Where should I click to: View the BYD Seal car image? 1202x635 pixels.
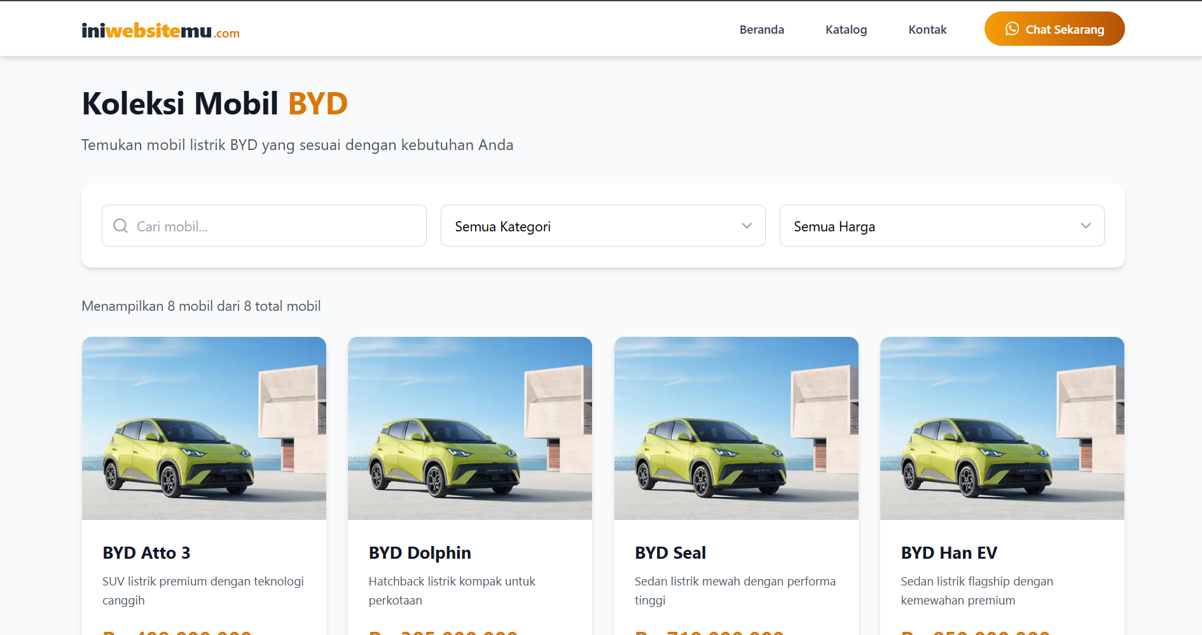click(736, 428)
